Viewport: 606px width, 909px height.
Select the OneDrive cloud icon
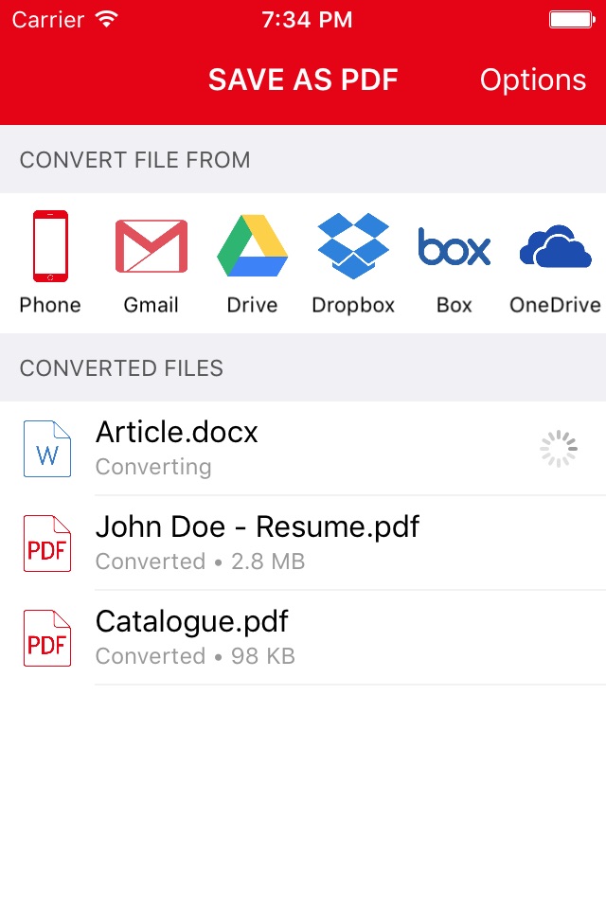click(555, 246)
